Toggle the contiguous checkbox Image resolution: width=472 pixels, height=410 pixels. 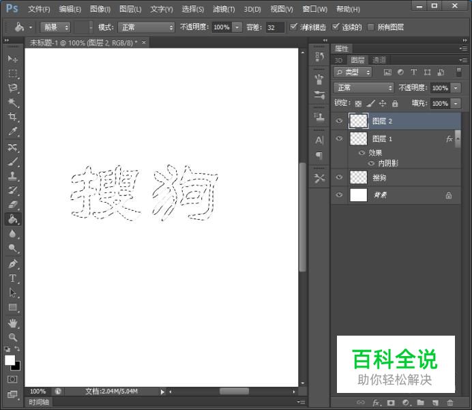coord(336,27)
